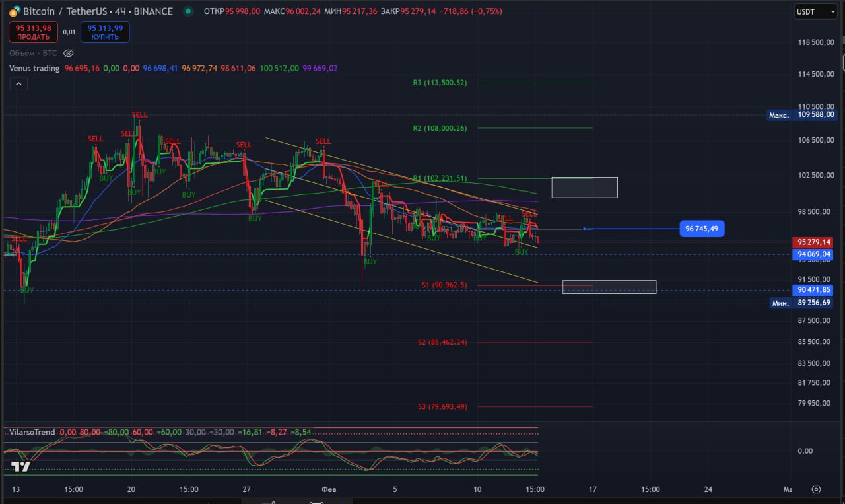Click the blue КУПИТЬ buy button

(x=105, y=32)
